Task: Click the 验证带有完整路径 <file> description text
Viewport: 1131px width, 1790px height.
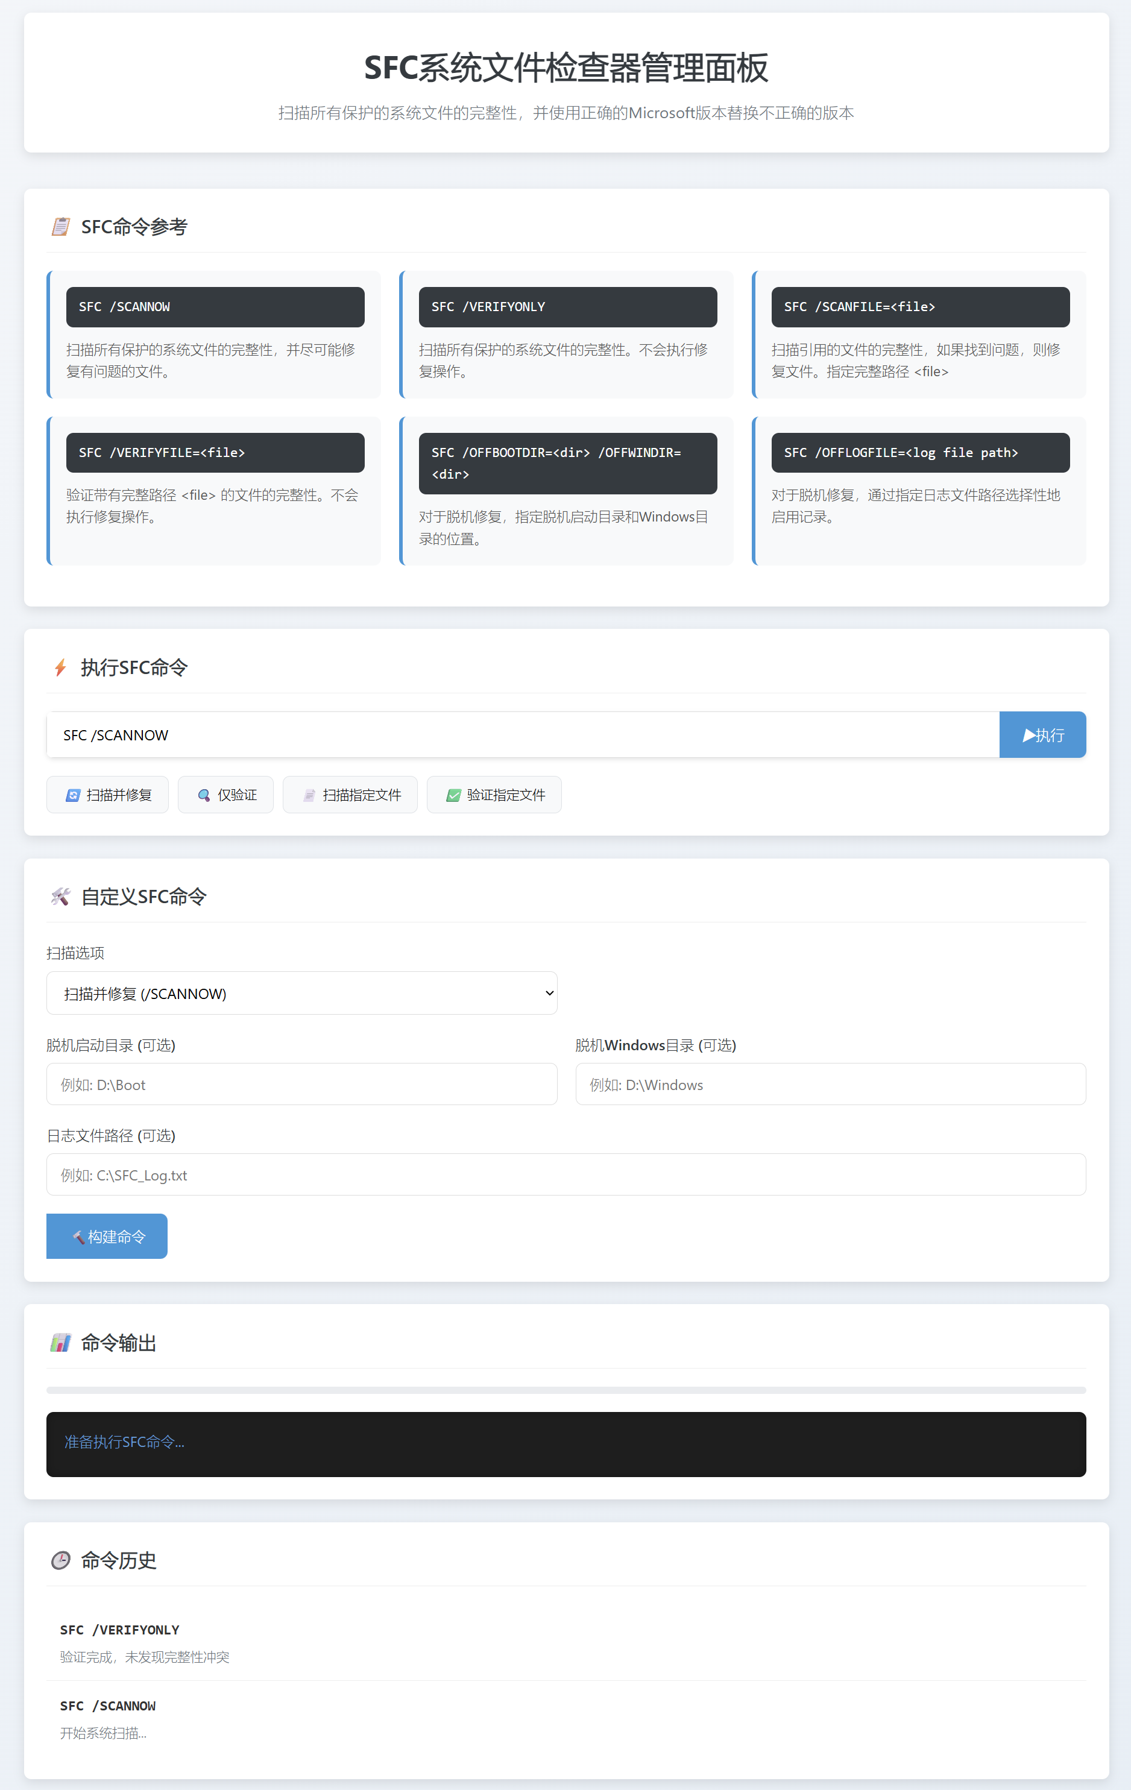Action: point(213,506)
